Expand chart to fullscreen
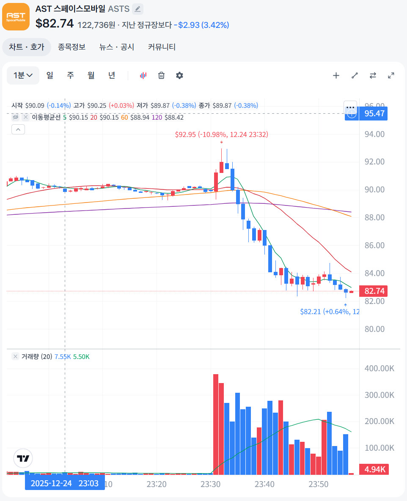Image resolution: width=407 pixels, height=501 pixels. (391, 75)
